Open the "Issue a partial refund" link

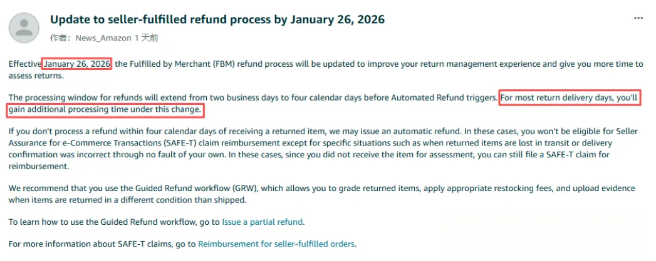(263, 222)
